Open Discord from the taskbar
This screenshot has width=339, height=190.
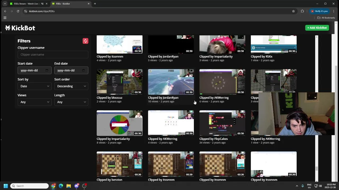click(x=77, y=186)
